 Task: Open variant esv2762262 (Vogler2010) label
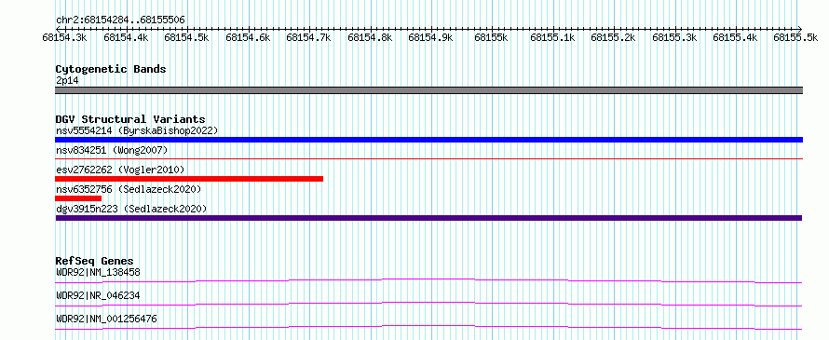120,170
